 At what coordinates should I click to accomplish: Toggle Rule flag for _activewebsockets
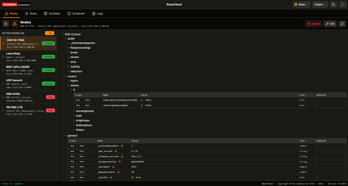pyautogui.click(x=72, y=146)
